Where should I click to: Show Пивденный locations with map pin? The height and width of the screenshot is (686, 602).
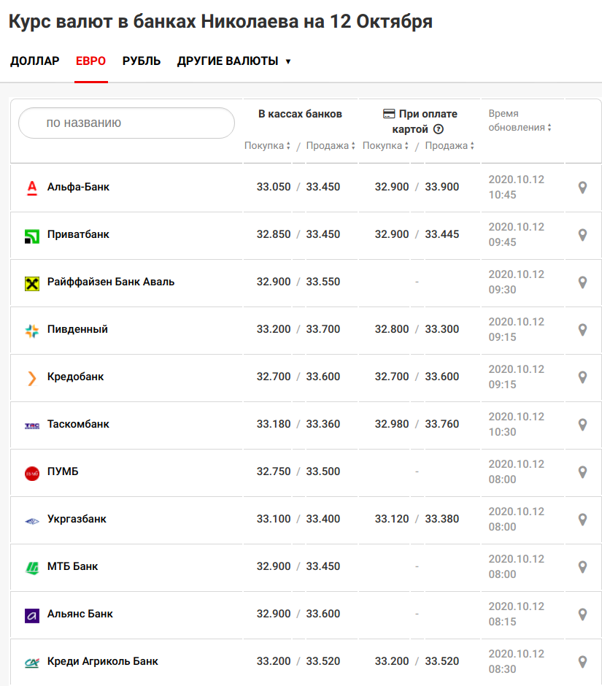(x=582, y=330)
